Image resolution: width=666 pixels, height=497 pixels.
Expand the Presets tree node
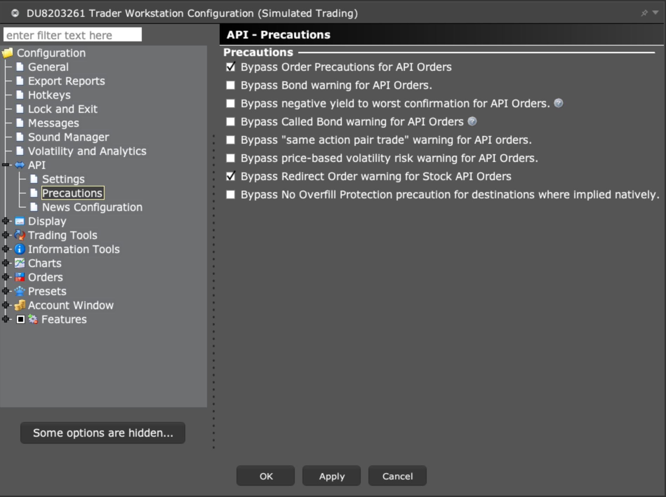[6, 291]
